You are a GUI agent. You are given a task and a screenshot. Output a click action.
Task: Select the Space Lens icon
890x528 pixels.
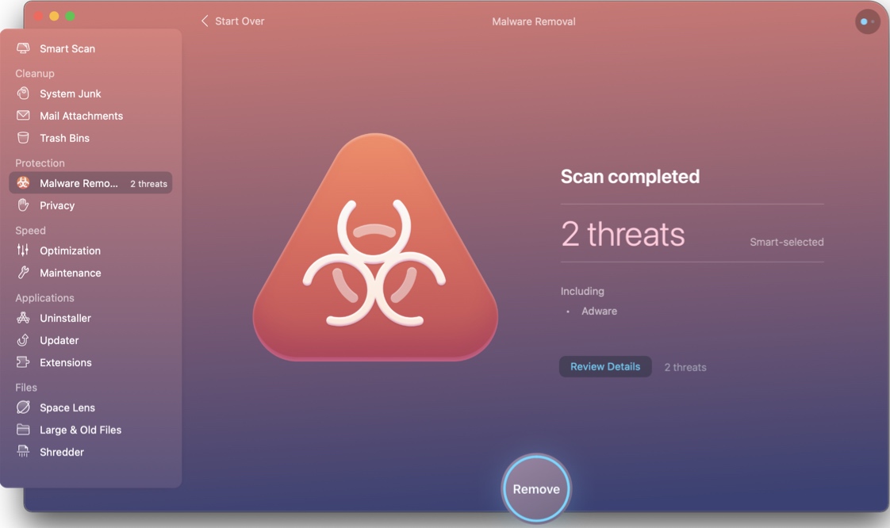[23, 407]
